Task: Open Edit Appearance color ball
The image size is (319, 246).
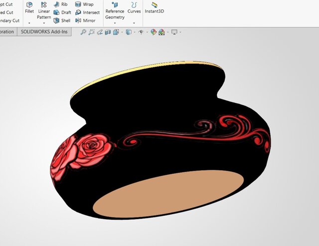Action: point(154,32)
